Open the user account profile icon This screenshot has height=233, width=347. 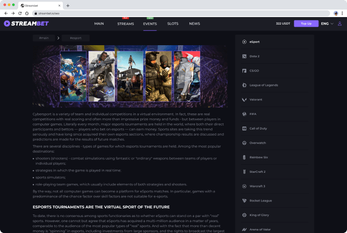click(x=339, y=24)
